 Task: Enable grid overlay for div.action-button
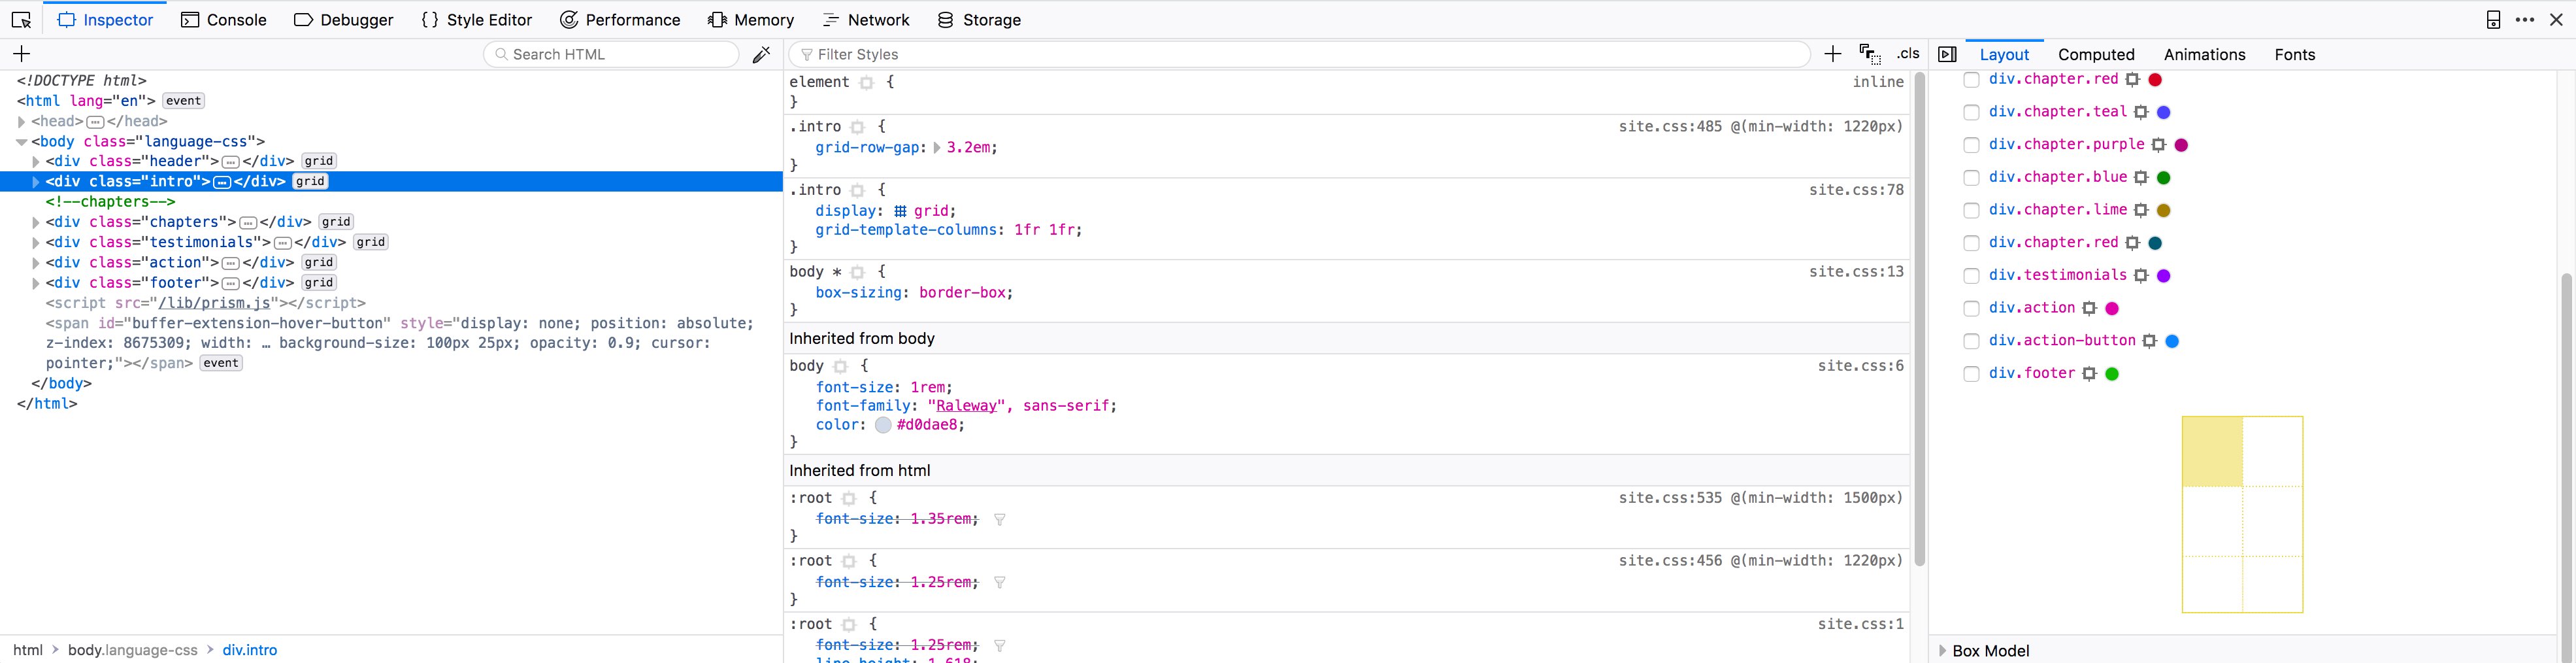(1971, 341)
